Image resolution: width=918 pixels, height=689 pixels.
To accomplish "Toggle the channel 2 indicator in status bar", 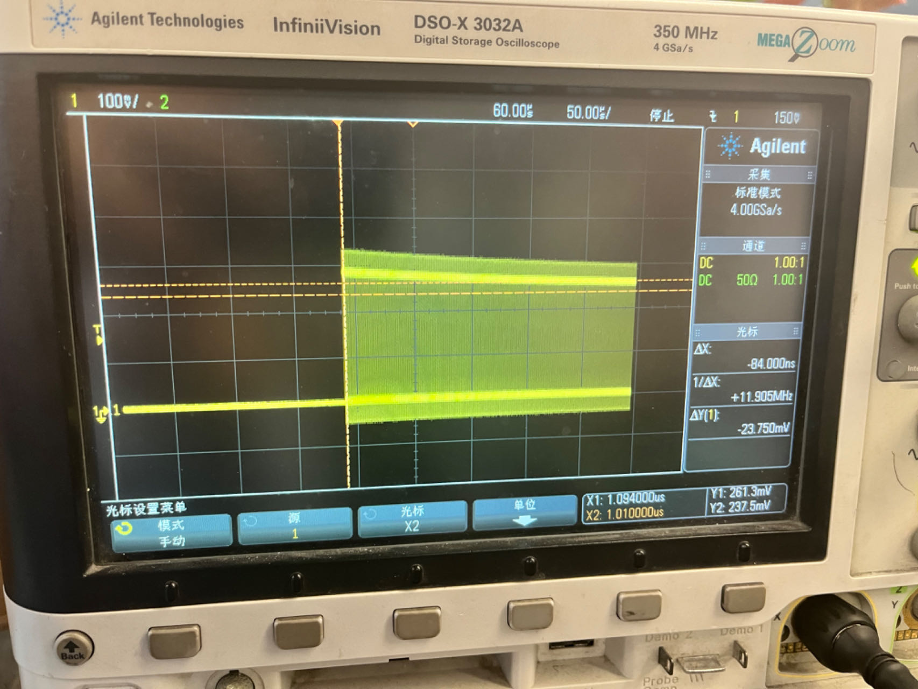I will tap(164, 103).
